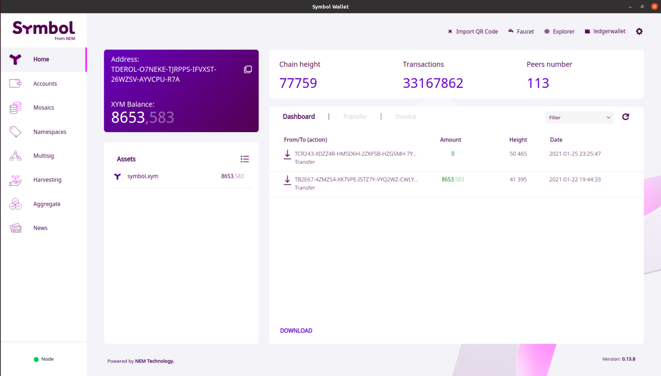Click the ledgerwallet profile name
The width and height of the screenshot is (661, 376).
[609, 31]
